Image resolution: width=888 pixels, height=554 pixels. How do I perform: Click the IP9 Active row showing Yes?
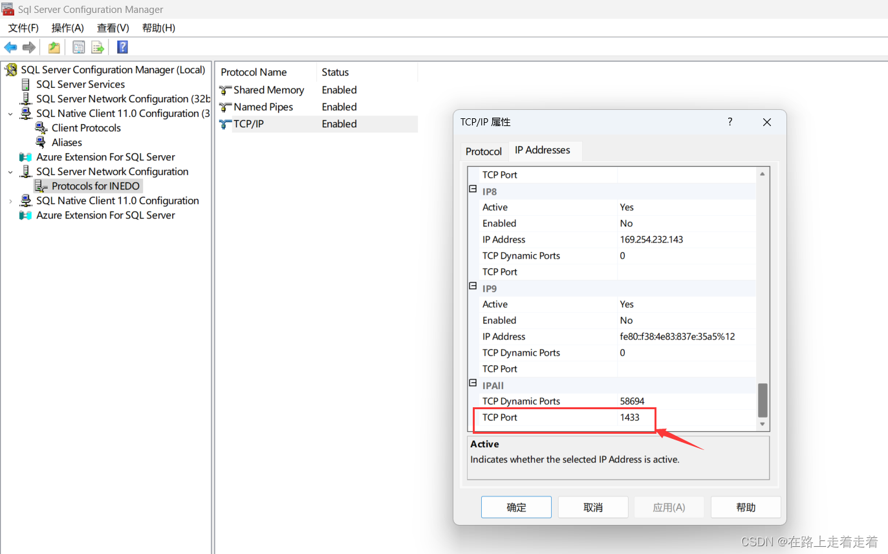[618, 304]
